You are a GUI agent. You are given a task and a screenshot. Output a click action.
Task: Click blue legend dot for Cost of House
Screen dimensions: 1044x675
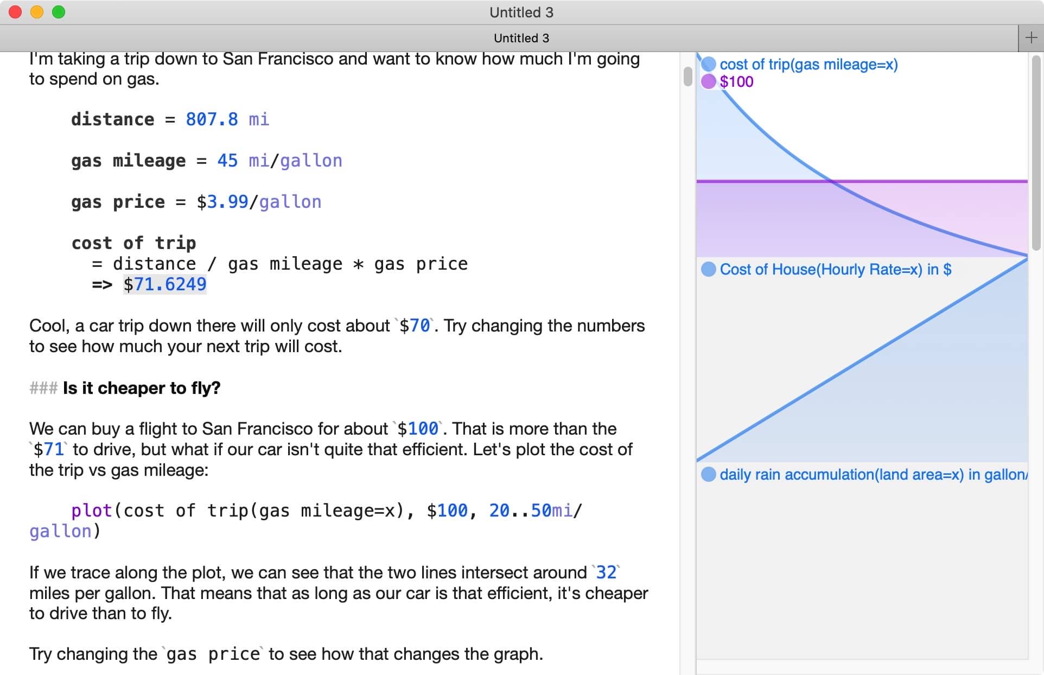click(x=708, y=269)
